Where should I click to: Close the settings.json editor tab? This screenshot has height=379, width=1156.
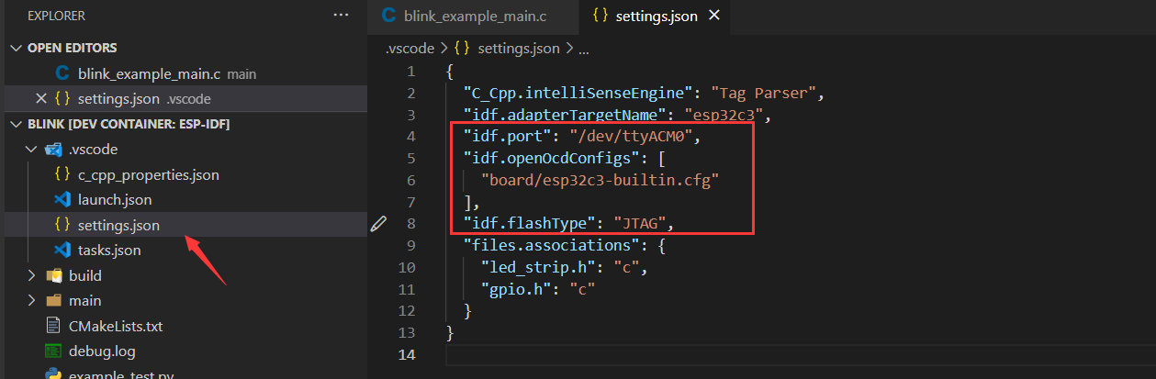(715, 16)
